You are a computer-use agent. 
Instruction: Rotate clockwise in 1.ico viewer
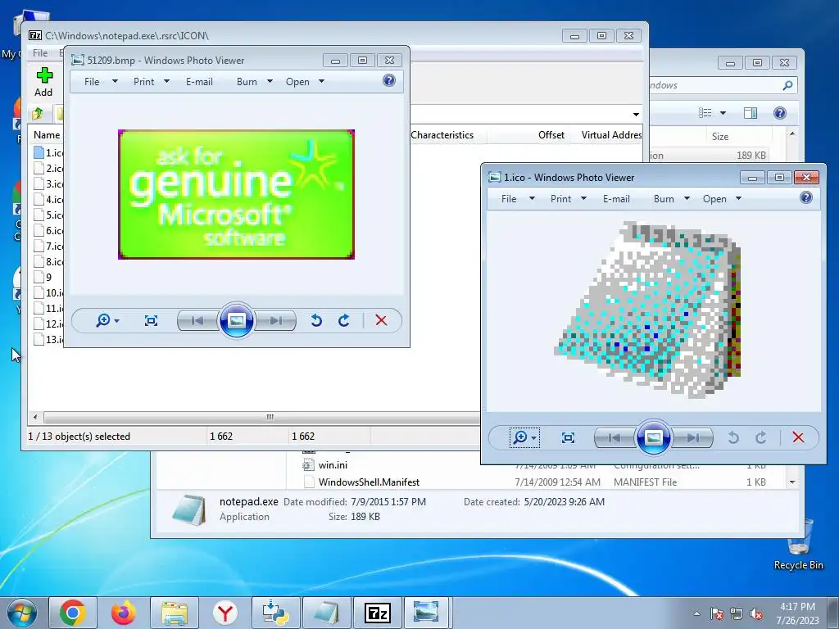[761, 437]
